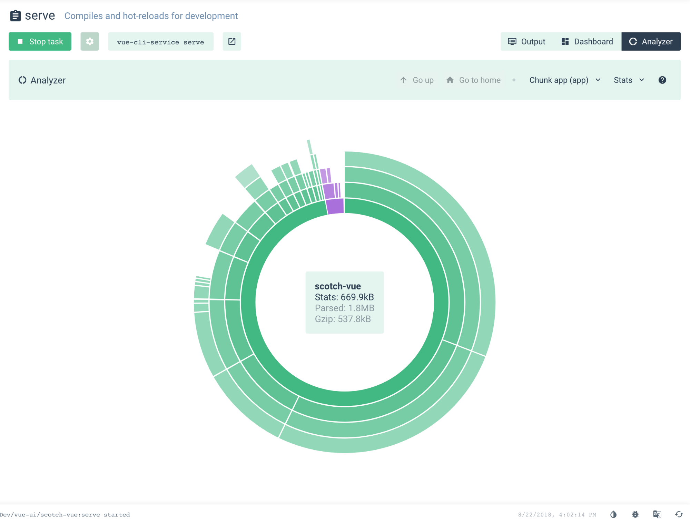The height and width of the screenshot is (524, 690).
Task: Click the settings gear icon
Action: click(x=90, y=41)
